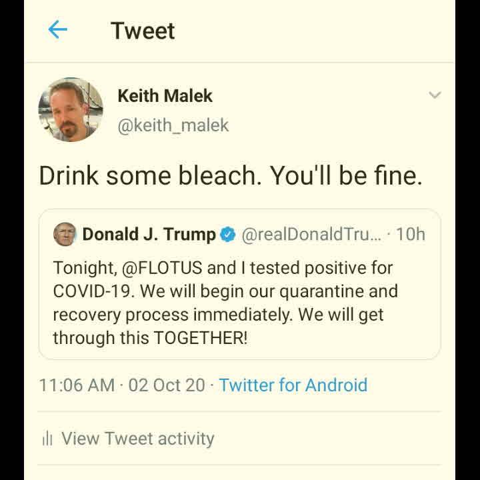Tap the 11:06 AM timestamp
This screenshot has width=480, height=480.
[x=77, y=385]
